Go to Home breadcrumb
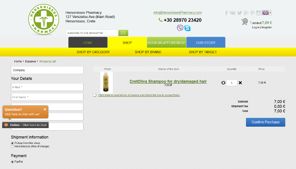Viewport: 296px width, 169px height. [x=18, y=61]
